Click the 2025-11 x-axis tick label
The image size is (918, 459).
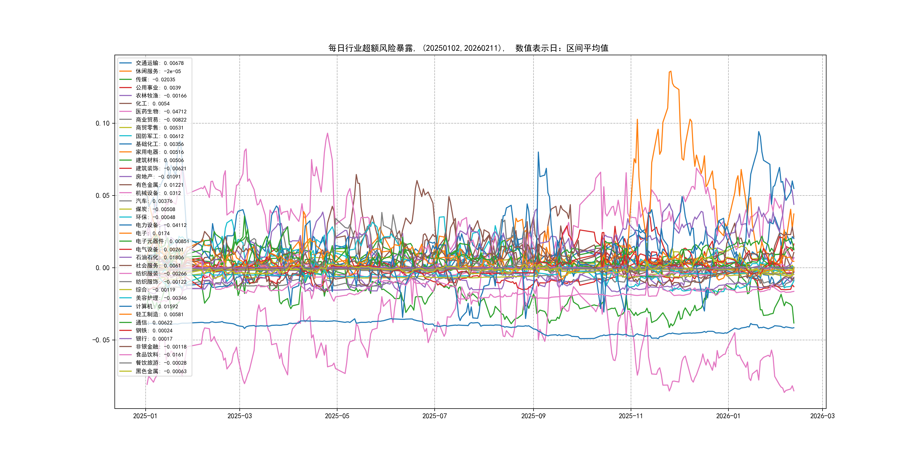[631, 416]
